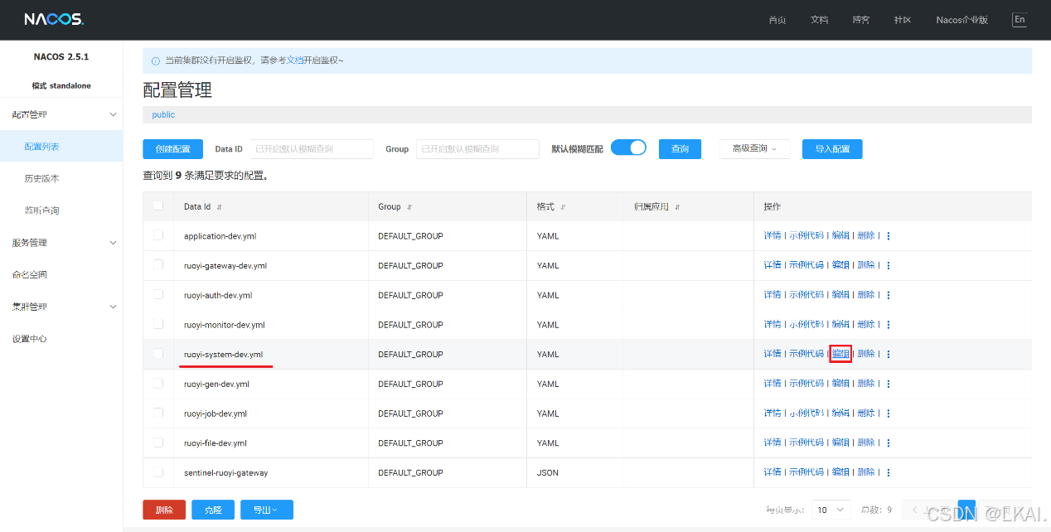
Task: Open more actions menu for ruoyi-gen-dev.yml
Action: click(889, 384)
